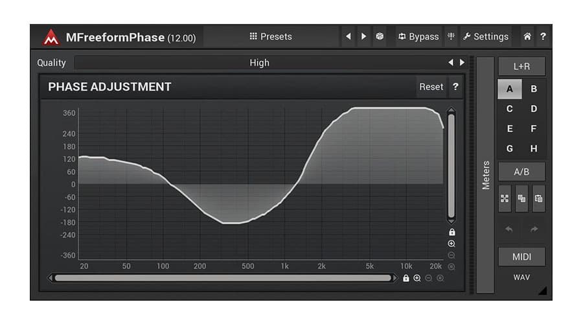The height and width of the screenshot is (324, 583).
Task: Click the A/B comparison button
Action: pos(521,172)
